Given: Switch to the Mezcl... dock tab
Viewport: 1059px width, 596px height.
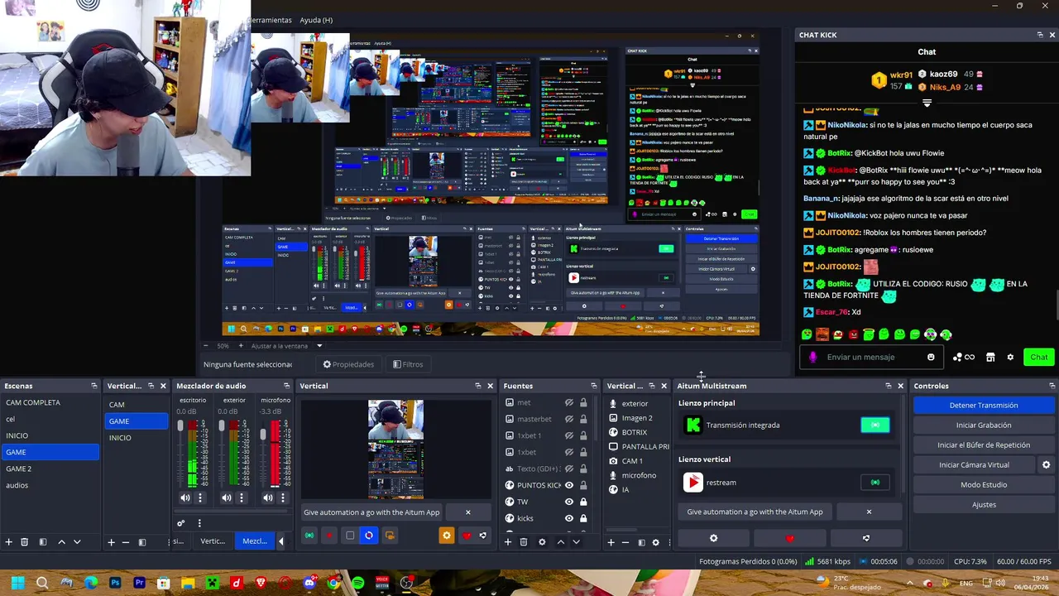Looking at the screenshot, I should 254,541.
